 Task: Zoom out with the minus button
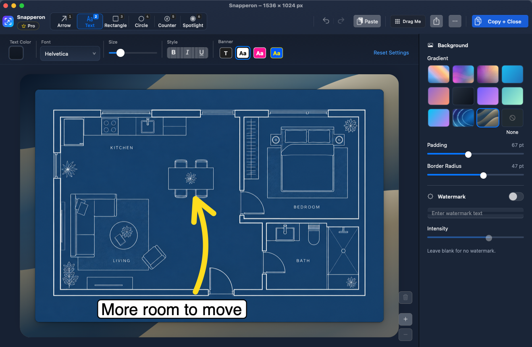[405, 334]
